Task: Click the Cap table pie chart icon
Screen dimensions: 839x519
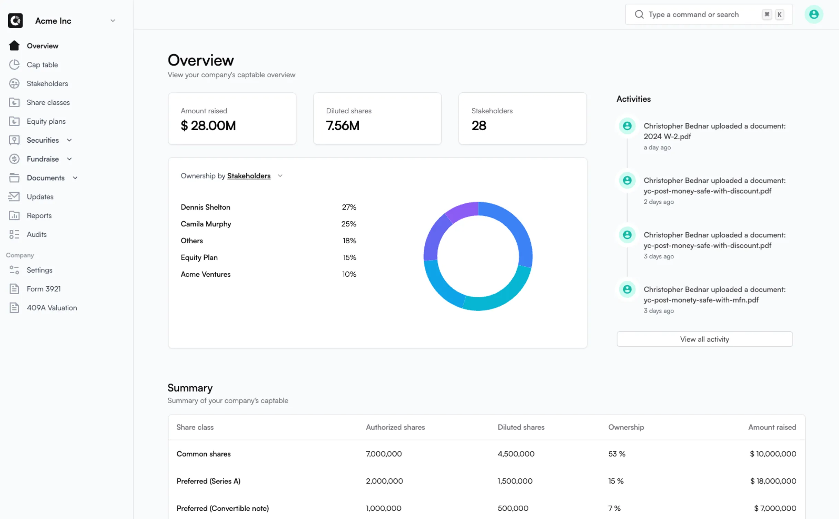Action: 14,64
